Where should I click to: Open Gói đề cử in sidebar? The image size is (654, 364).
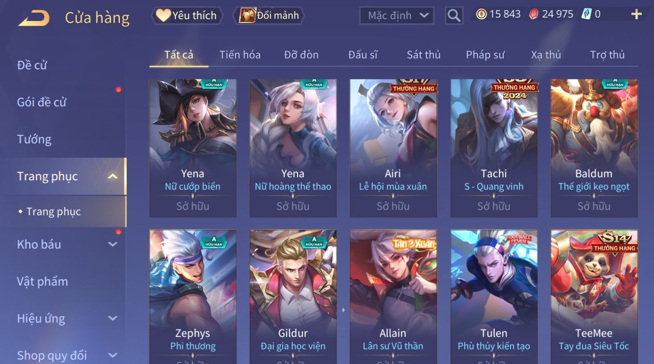pos(42,102)
